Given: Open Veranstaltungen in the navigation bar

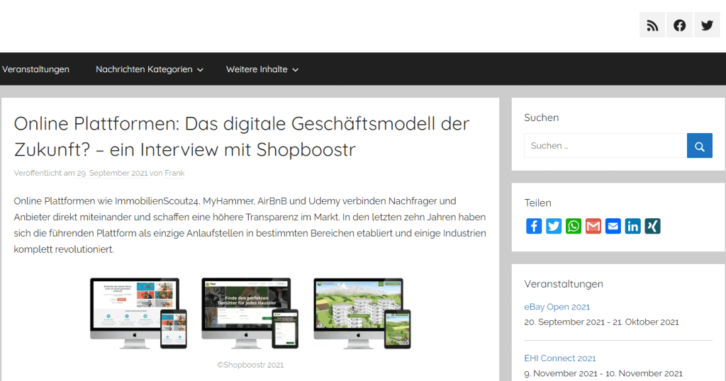Looking at the screenshot, I should click(35, 69).
